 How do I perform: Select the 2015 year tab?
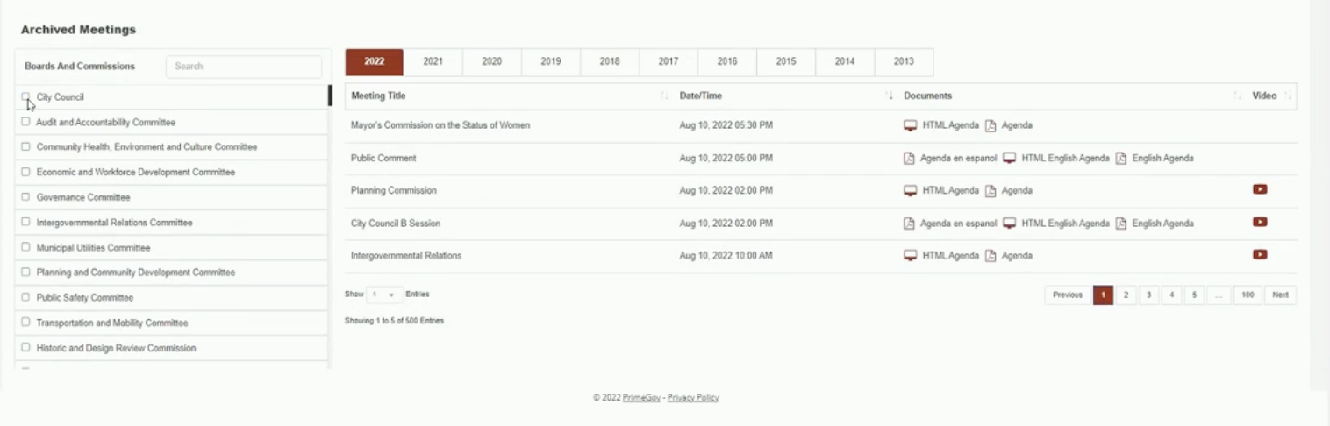(786, 61)
